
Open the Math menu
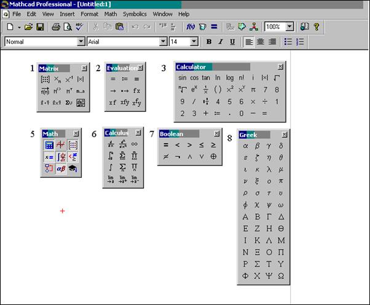[111, 14]
